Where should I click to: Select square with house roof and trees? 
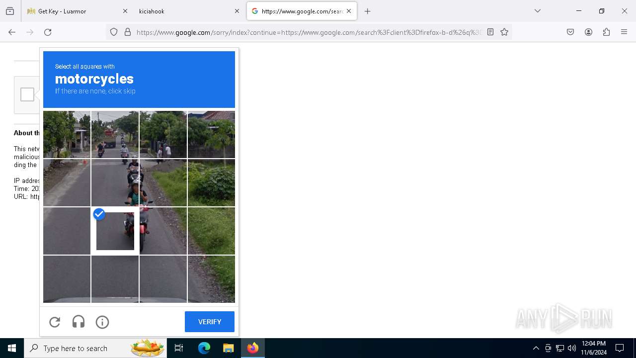[x=211, y=134]
